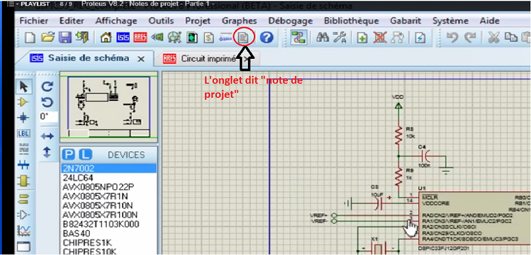Select the Component mode tool
Viewport: 531px width, 255px height.
[x=23, y=102]
